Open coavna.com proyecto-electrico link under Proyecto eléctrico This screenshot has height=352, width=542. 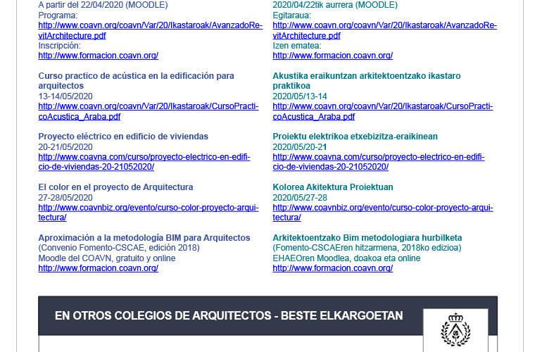tap(144, 162)
